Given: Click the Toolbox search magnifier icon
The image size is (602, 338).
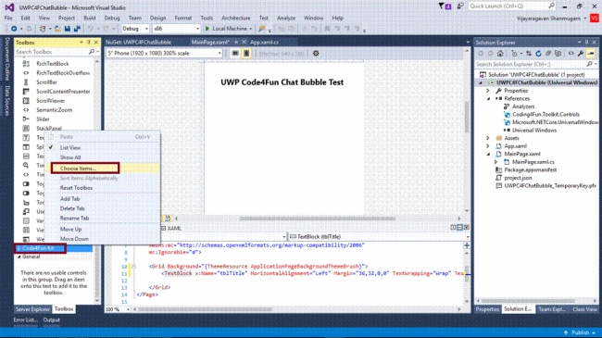Looking at the screenshot, I should tap(92, 52).
